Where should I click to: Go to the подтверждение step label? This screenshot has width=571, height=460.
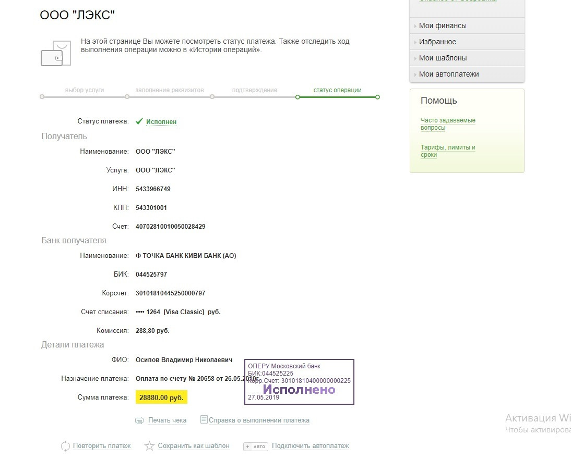255,90
